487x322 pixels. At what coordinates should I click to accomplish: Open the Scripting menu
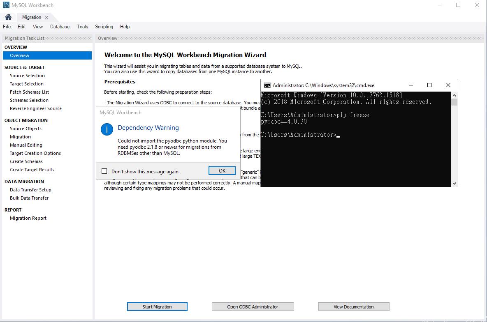(x=104, y=27)
